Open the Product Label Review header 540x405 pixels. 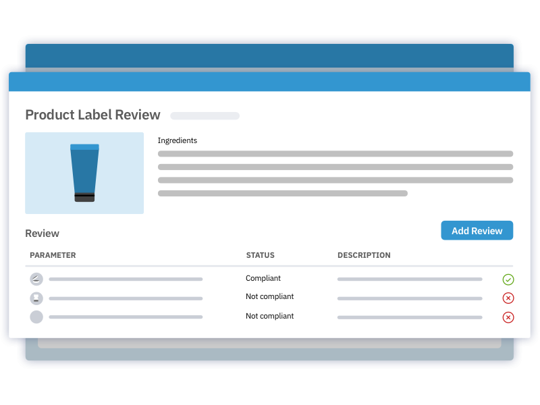click(x=92, y=115)
